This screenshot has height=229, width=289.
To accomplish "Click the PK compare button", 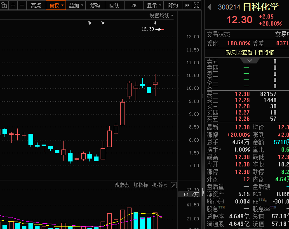I will [134, 5].
